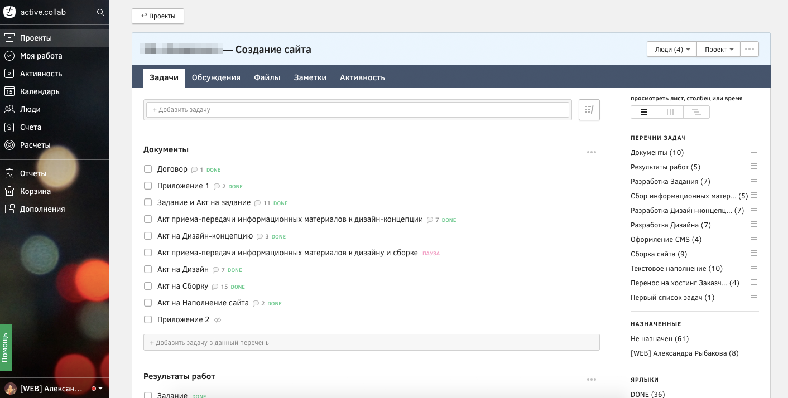Viewport: 788px width, 398px height.
Task: Click the Отчеты icon in sidebar
Action: (9, 173)
